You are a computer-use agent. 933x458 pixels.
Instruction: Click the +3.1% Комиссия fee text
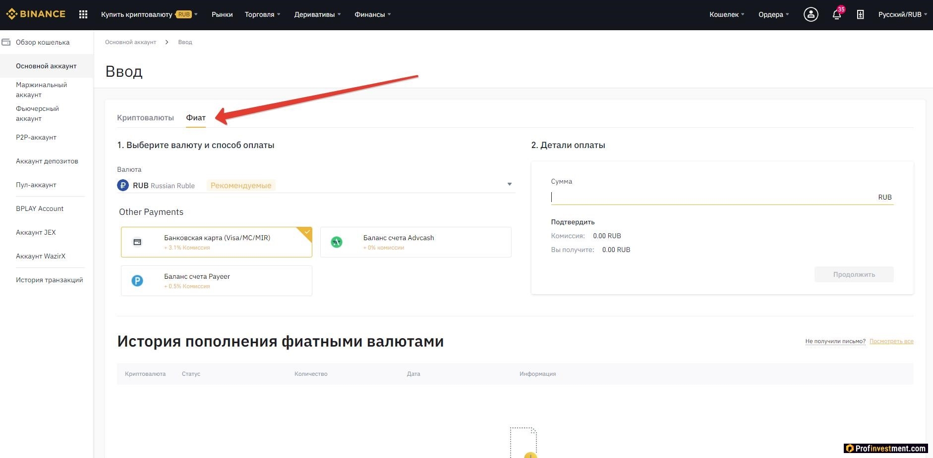point(187,248)
